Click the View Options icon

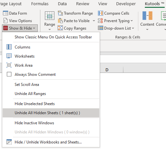(x=6, y=21)
